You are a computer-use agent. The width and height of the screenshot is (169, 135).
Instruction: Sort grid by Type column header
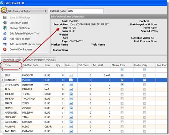point(13,65)
